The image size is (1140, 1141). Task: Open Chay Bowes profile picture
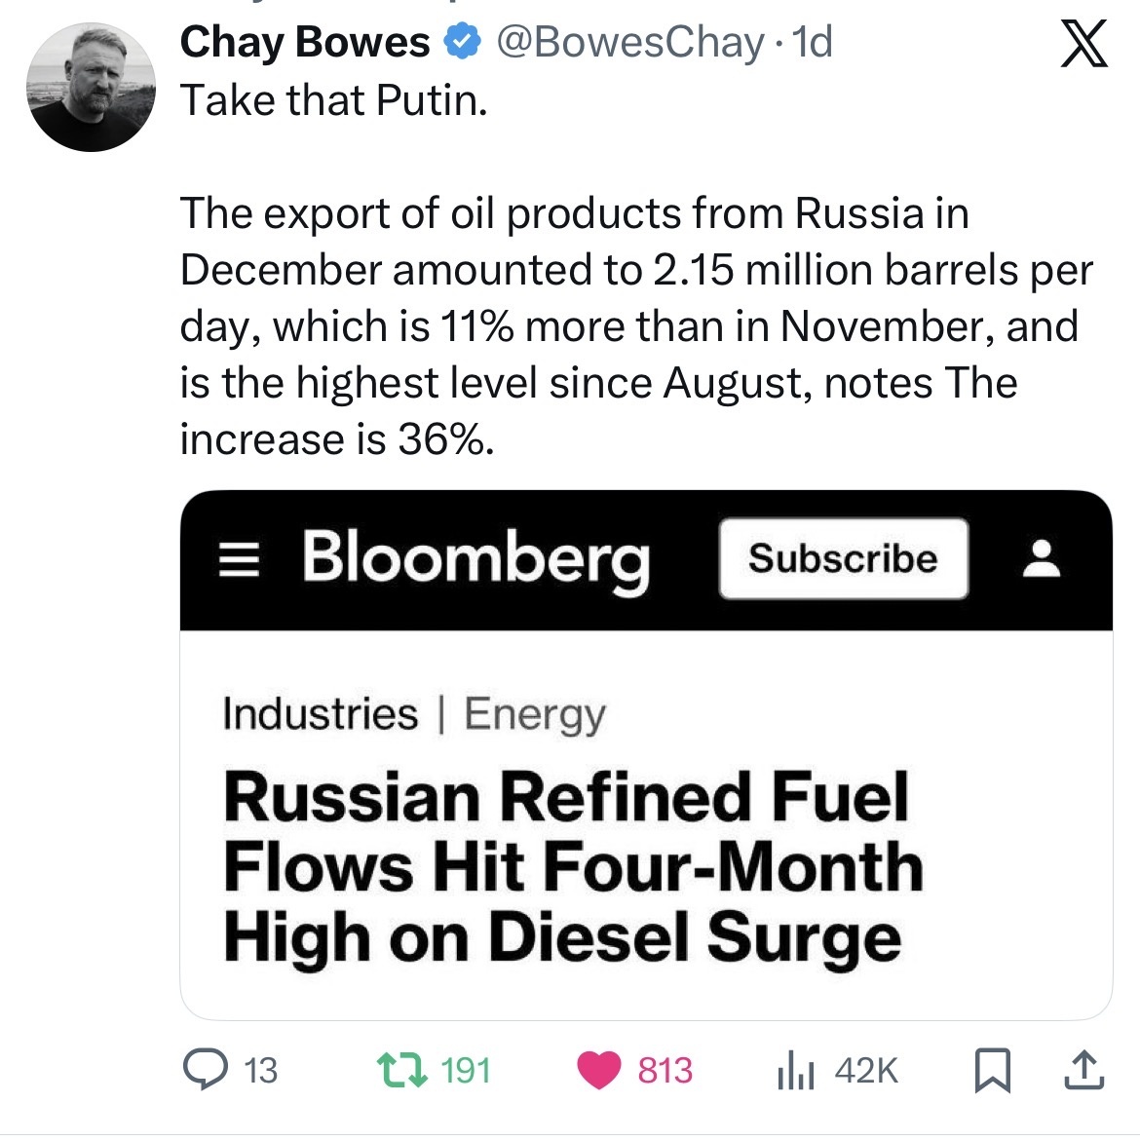91,88
